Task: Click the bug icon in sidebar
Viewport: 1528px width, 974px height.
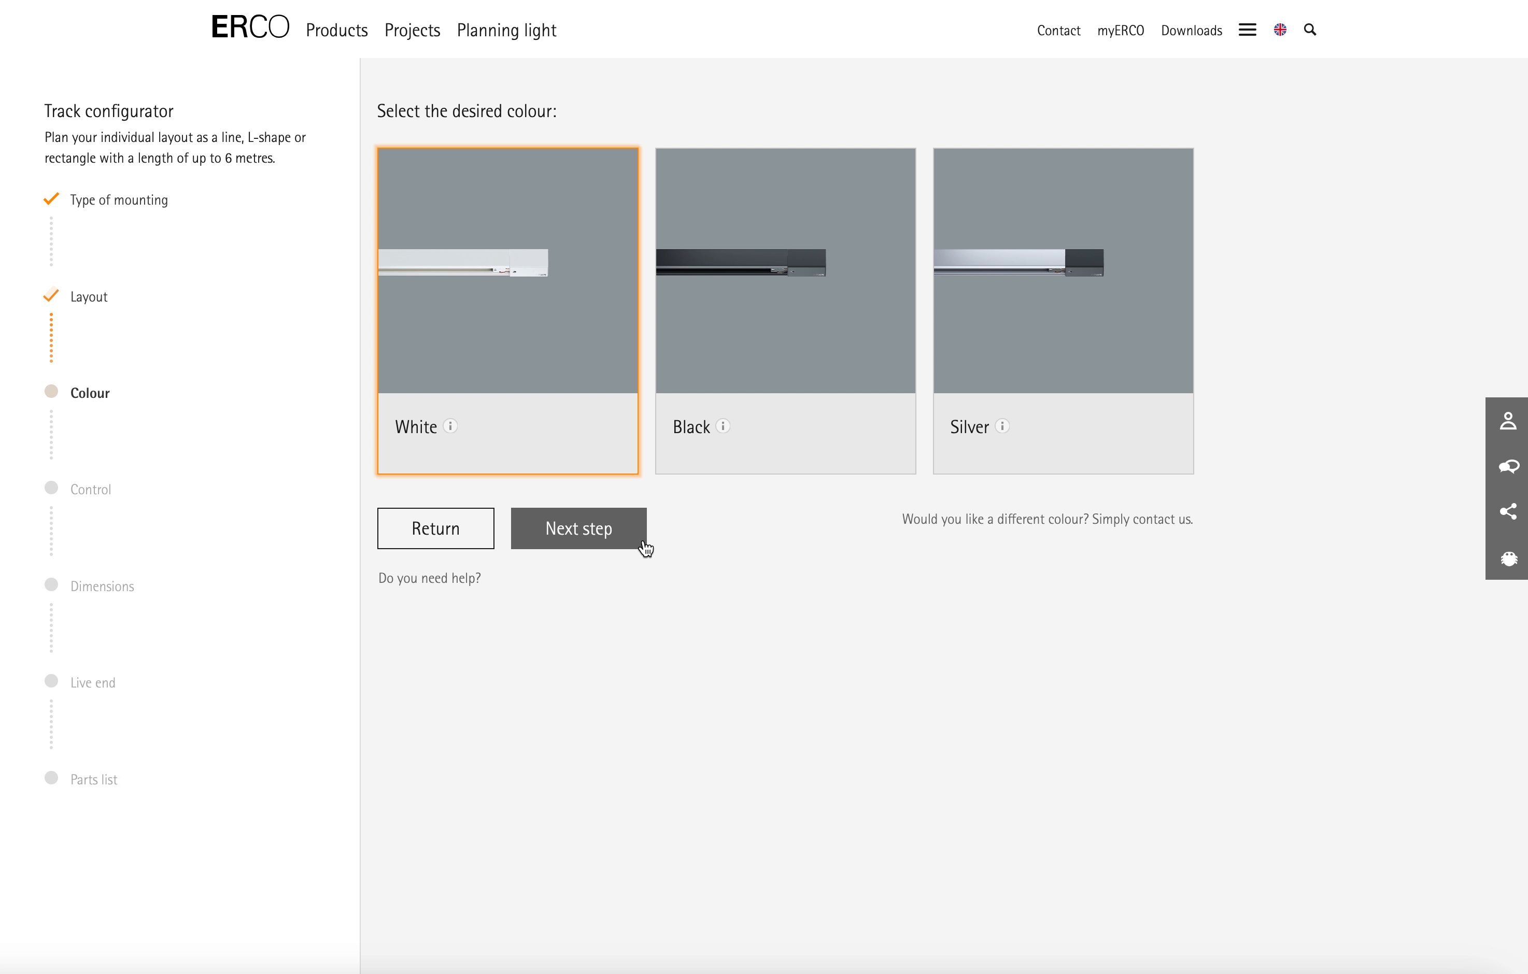Action: click(x=1508, y=558)
